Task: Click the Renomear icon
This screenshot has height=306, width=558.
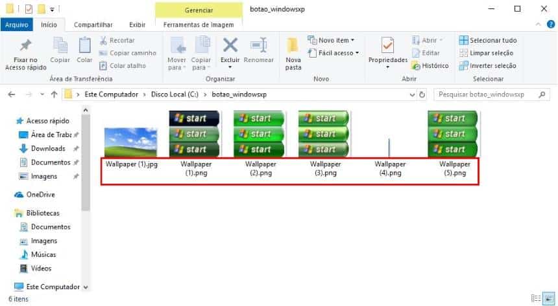Action: 259,45
